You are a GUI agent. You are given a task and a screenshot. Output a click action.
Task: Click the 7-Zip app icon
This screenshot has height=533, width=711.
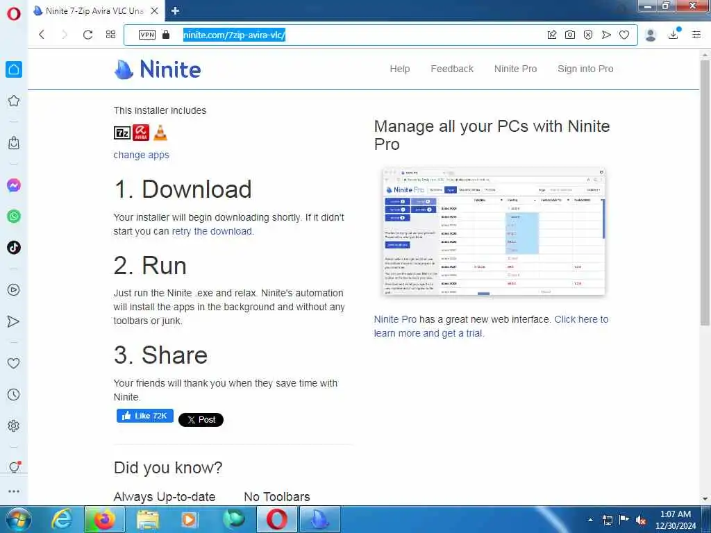pyautogui.click(x=122, y=133)
